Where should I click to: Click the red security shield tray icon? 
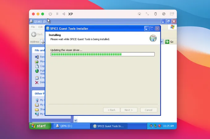tap(160, 126)
